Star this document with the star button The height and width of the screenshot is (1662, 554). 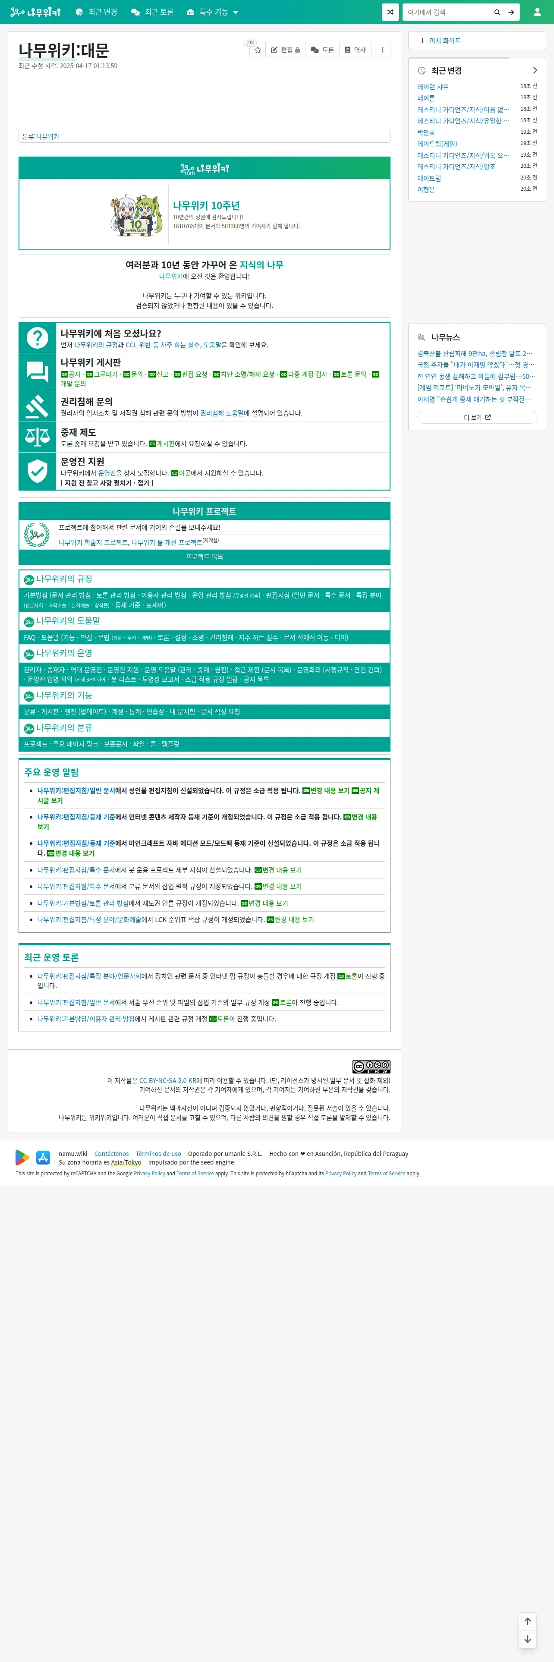[x=258, y=50]
